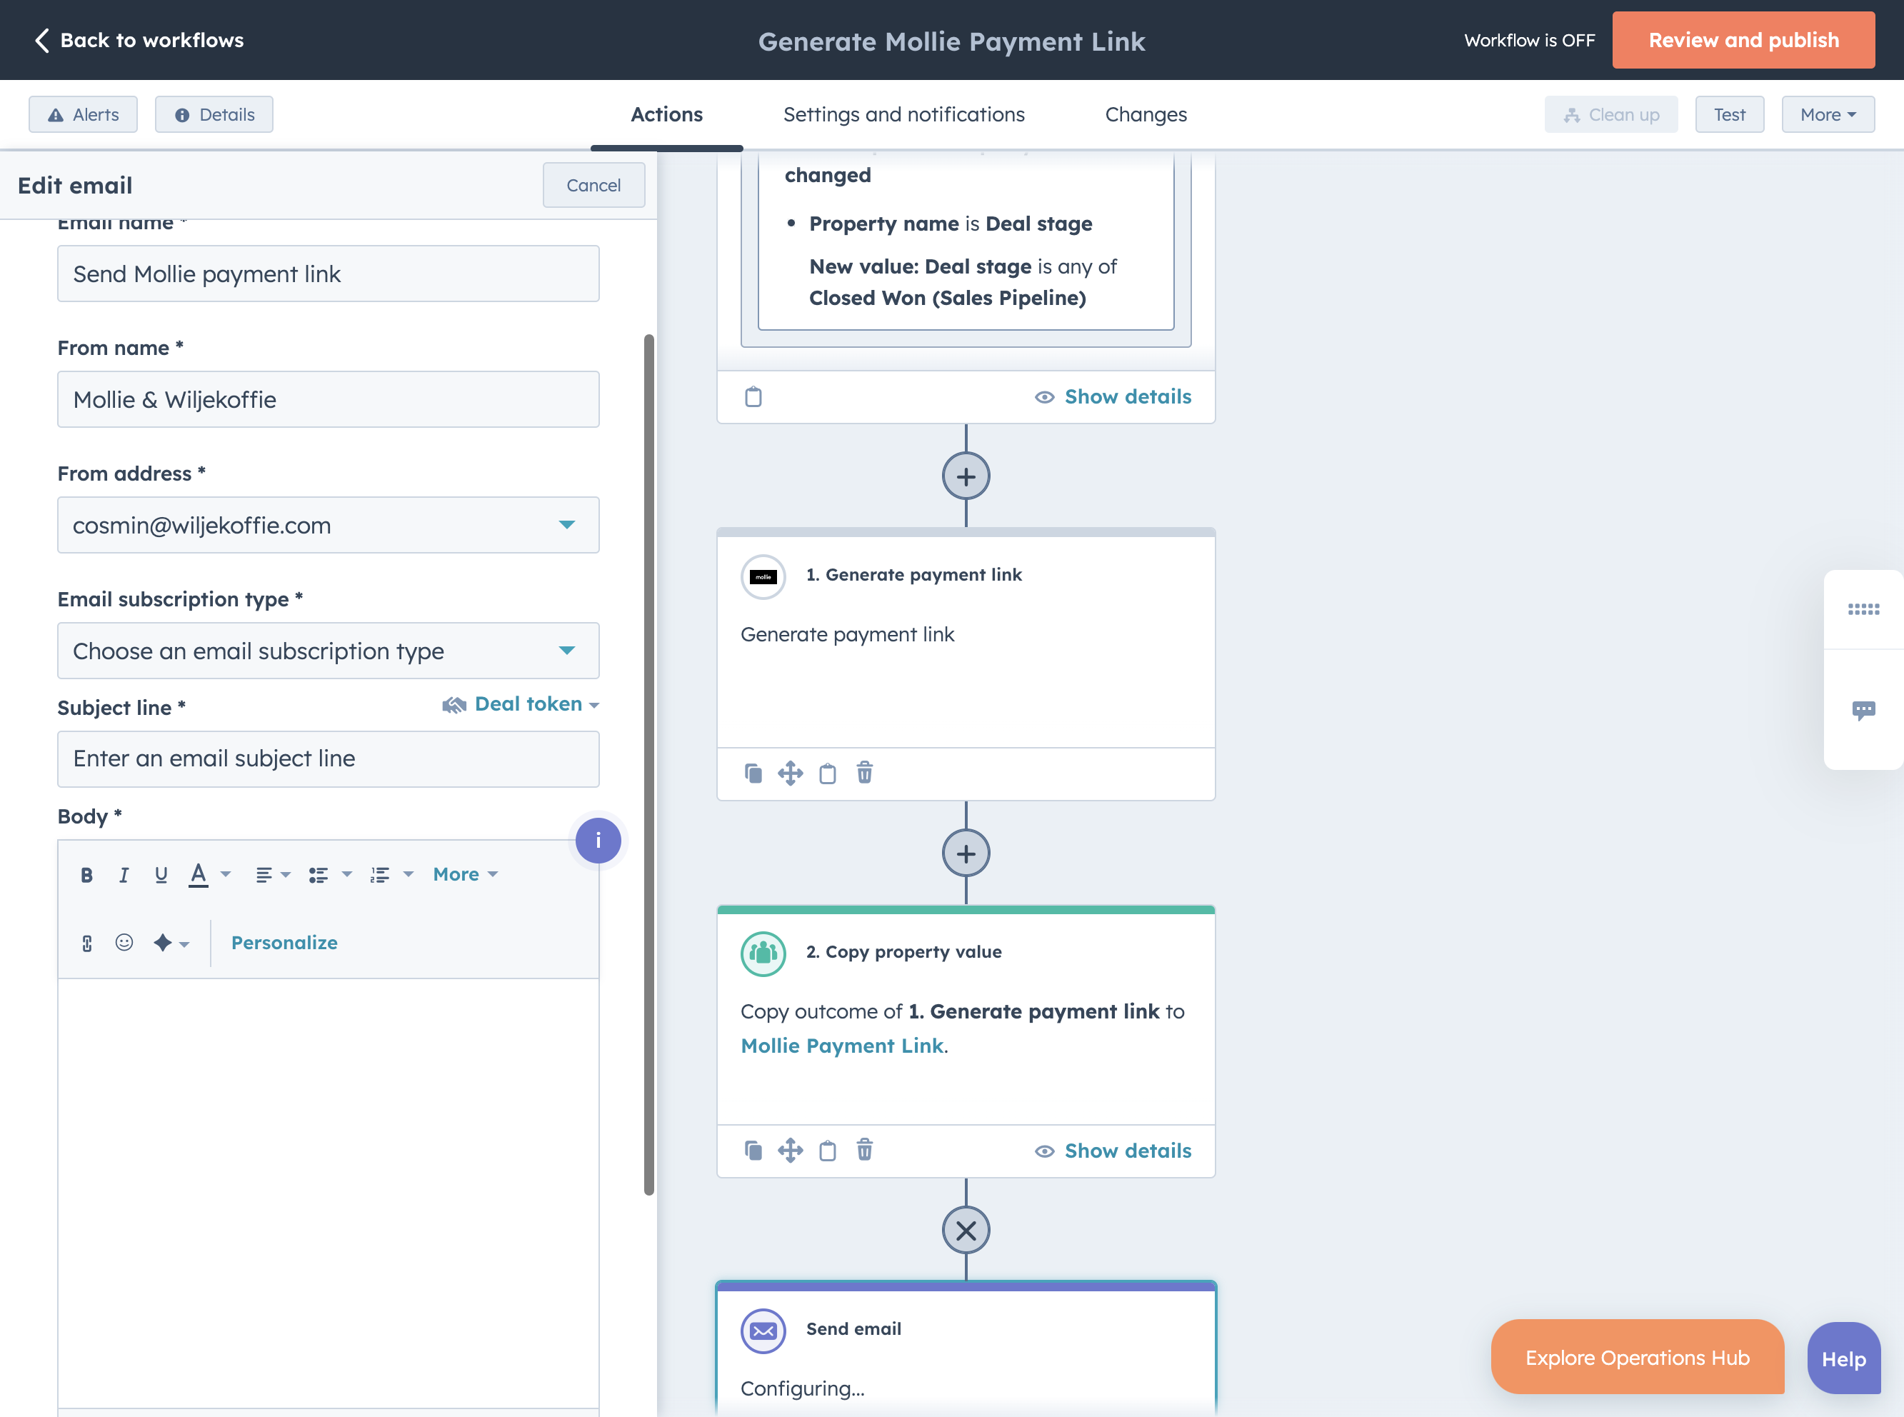Viewport: 1904px width, 1417px height.
Task: Click X connector above Send email
Action: coord(966,1231)
